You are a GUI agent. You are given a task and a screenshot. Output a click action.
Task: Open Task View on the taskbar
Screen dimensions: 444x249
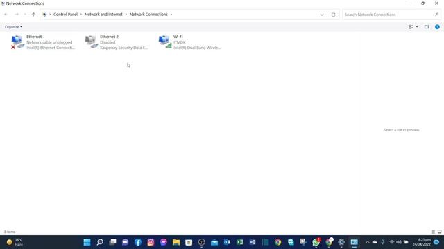tap(112, 242)
